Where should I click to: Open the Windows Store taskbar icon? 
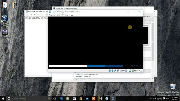tap(74, 98)
